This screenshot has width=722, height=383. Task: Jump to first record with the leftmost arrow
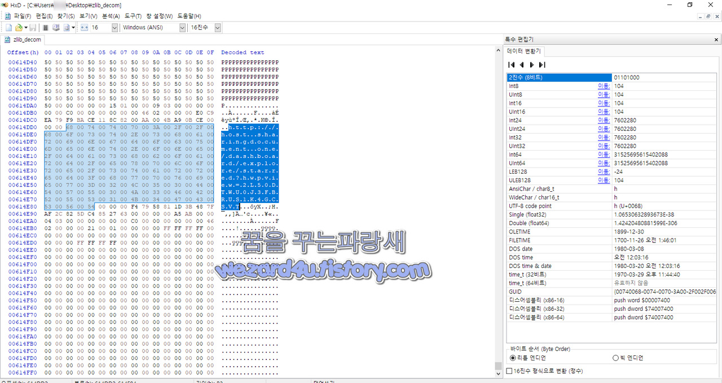[x=511, y=65]
